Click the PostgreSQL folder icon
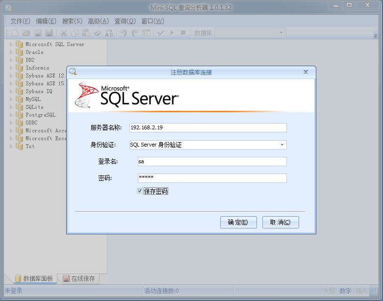The height and width of the screenshot is (301, 383). point(19,115)
